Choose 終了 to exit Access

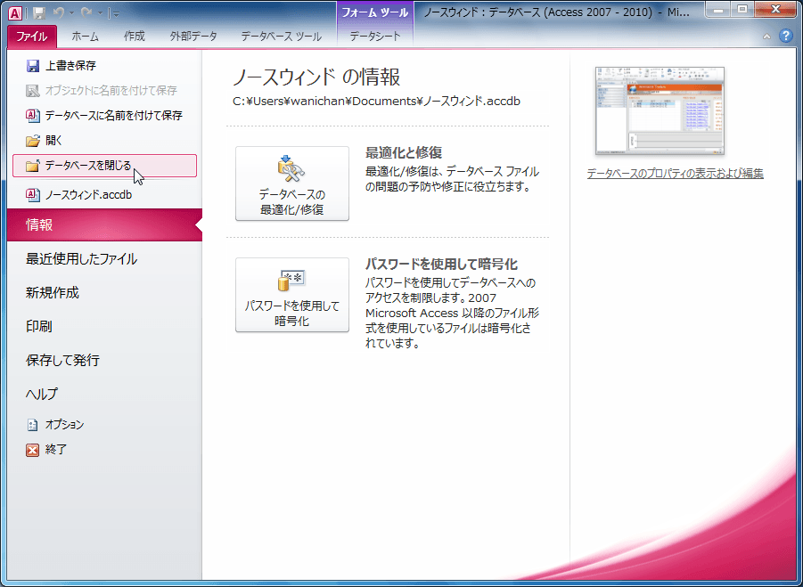(104, 450)
